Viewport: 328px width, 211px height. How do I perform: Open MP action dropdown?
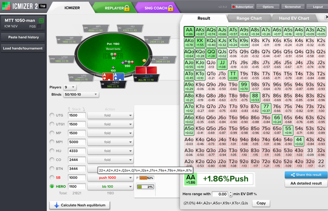pyautogui.click(x=110, y=133)
